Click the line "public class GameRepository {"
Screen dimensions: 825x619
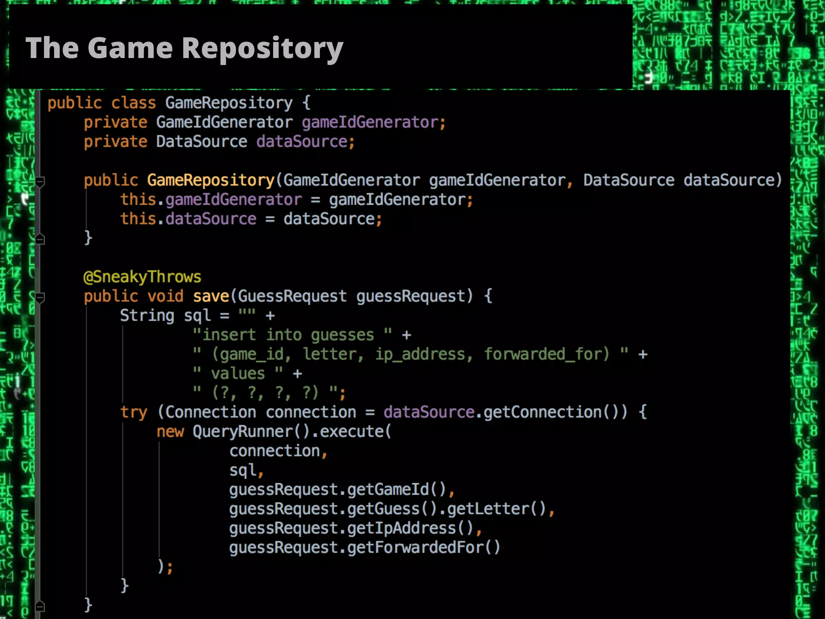click(x=179, y=103)
